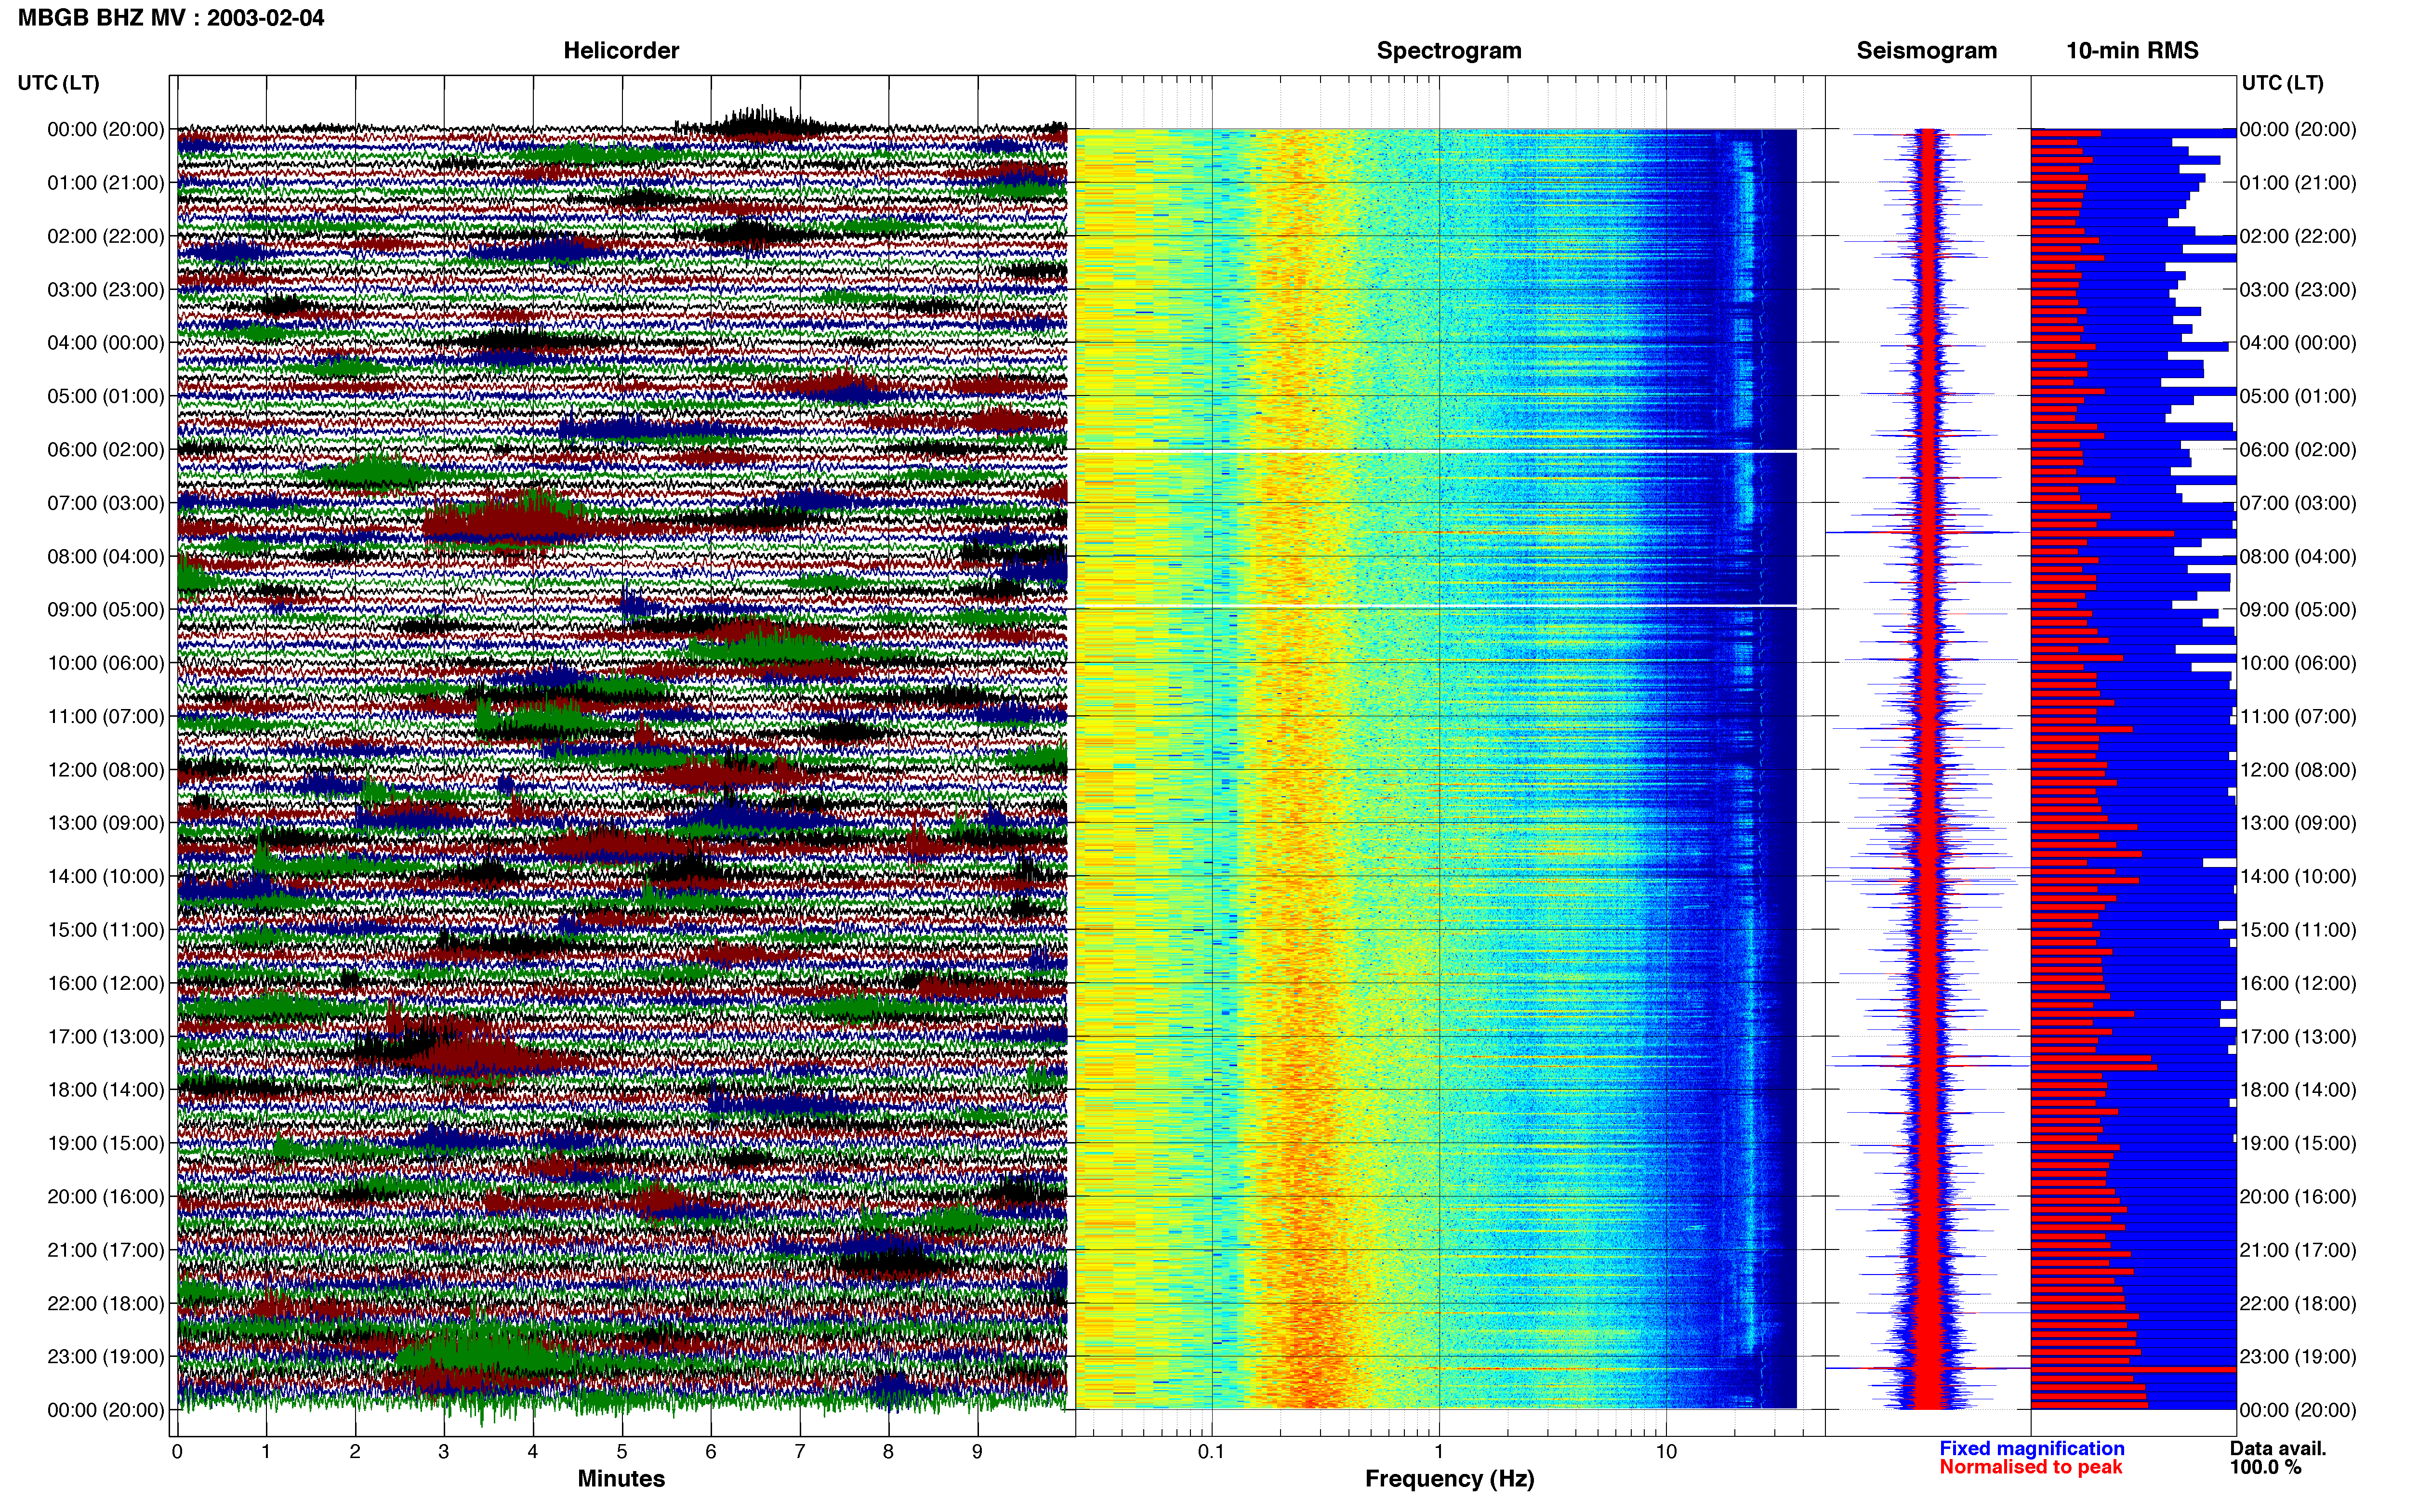The image size is (2418, 1512).
Task: Click left time label '09:00 (05:00)'
Action: pyautogui.click(x=105, y=609)
